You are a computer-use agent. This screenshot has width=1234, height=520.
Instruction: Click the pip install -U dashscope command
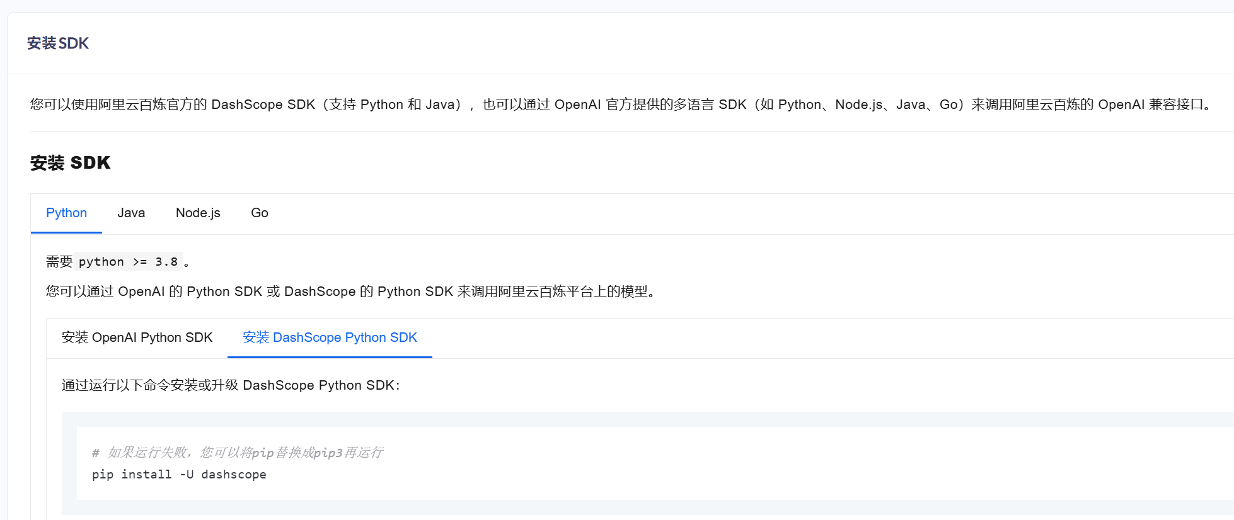[x=179, y=475]
